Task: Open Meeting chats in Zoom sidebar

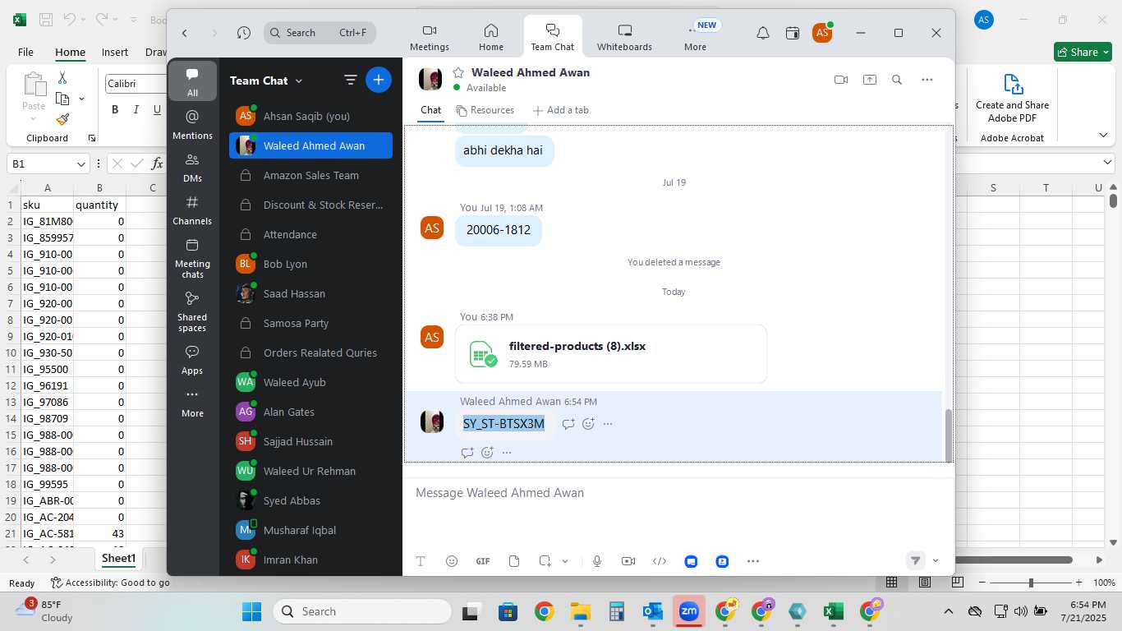Action: [192, 257]
